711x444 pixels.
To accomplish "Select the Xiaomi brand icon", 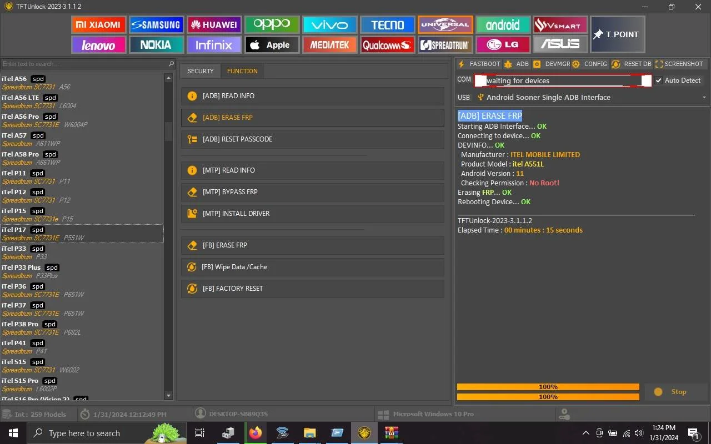I will point(98,25).
